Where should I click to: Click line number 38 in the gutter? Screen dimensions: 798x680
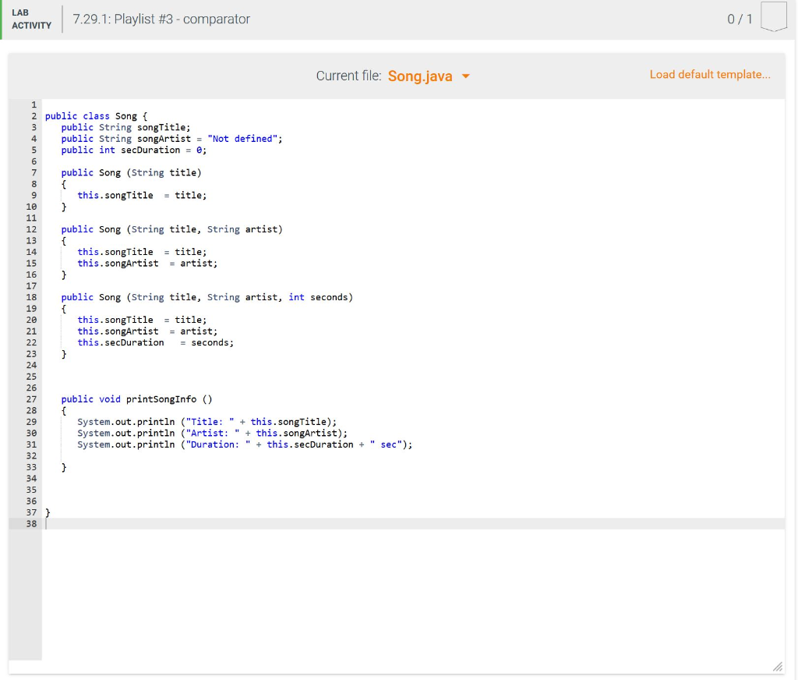pos(31,523)
